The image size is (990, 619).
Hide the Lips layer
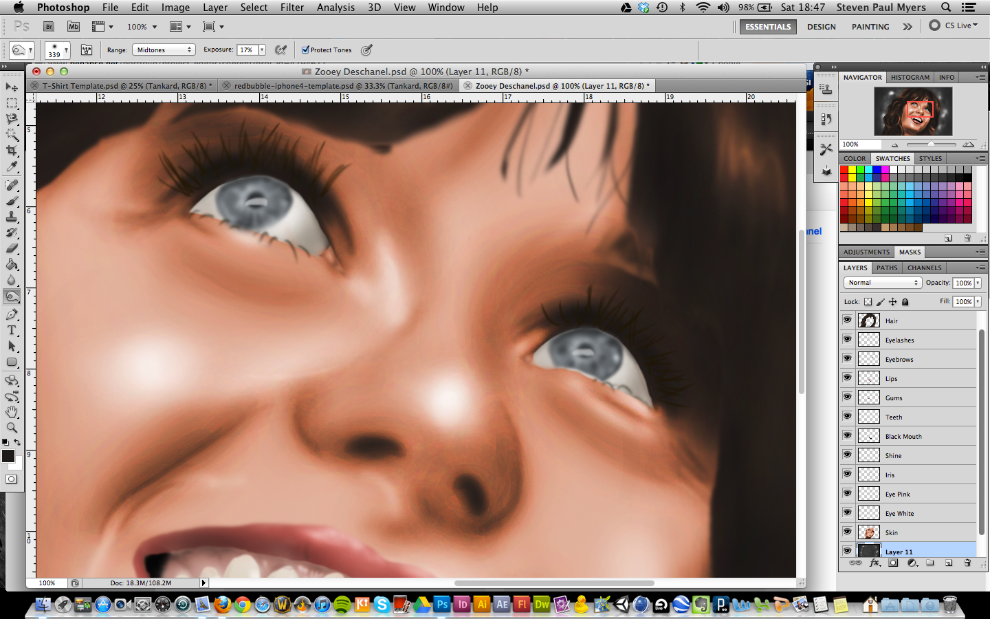coord(847,378)
